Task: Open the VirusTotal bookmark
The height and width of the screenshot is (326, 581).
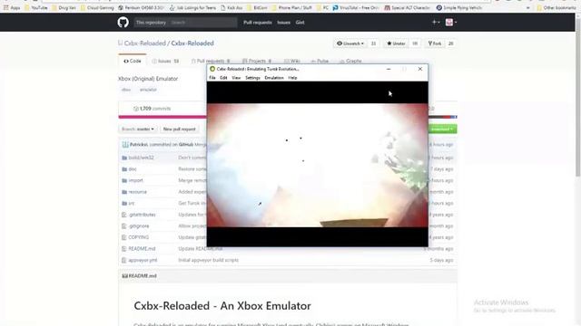Action: coord(355,8)
